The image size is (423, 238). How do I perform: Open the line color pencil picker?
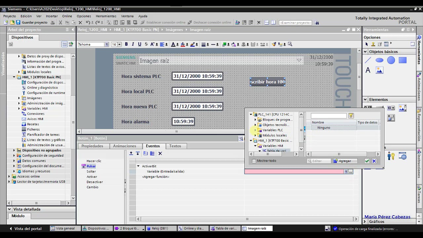tap(192, 44)
